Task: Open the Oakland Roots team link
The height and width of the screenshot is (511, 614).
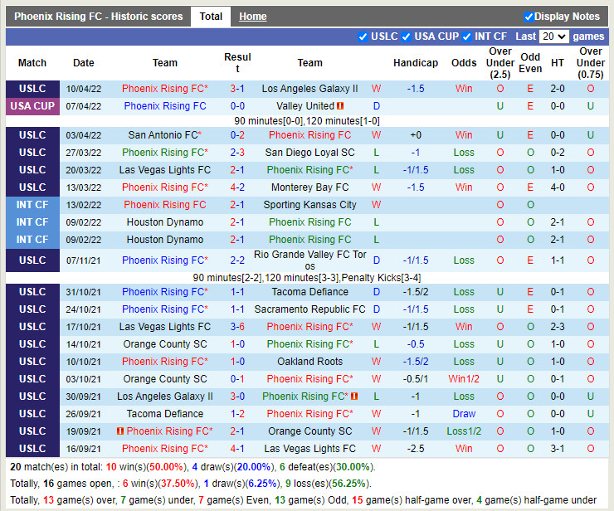Action: pos(309,362)
